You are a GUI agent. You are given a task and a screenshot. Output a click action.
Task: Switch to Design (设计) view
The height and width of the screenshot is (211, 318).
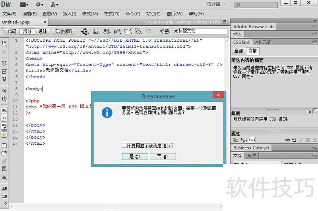[43, 31]
